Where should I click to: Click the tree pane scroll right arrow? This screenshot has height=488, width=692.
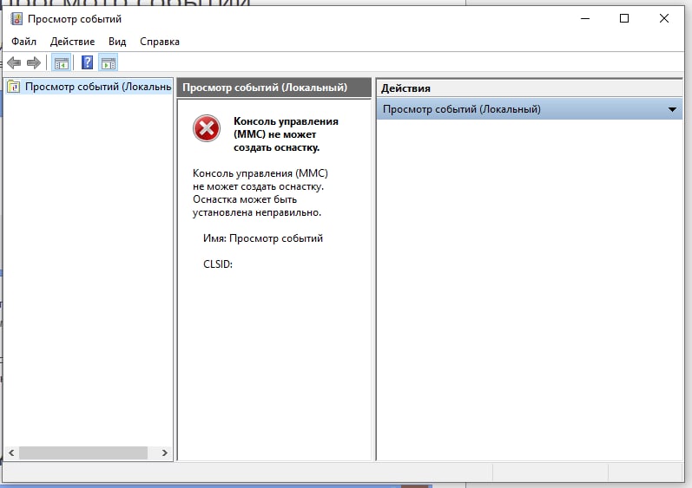coord(165,452)
